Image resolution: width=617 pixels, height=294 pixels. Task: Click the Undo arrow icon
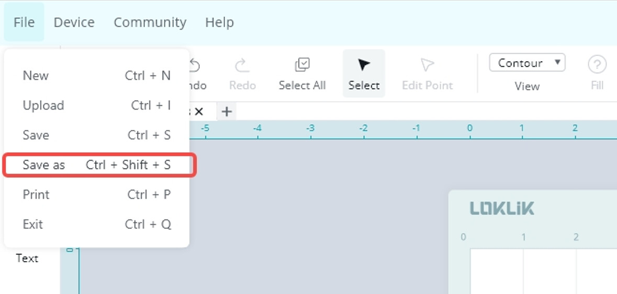195,65
